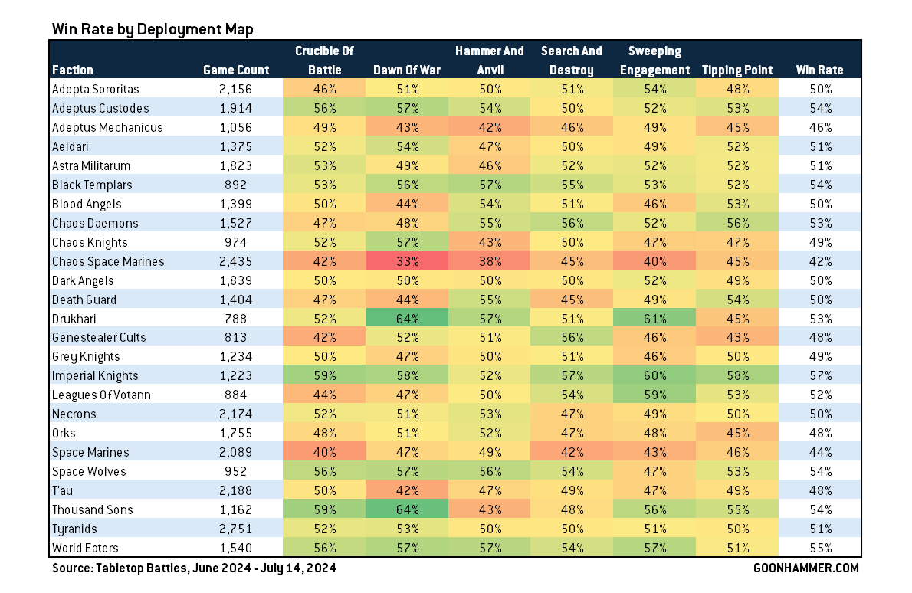Click the Game Count column header
The width and height of the screenshot is (912, 593).
236,70
